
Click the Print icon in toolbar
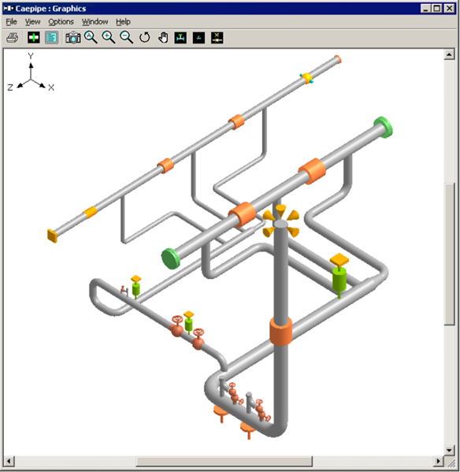click(13, 38)
